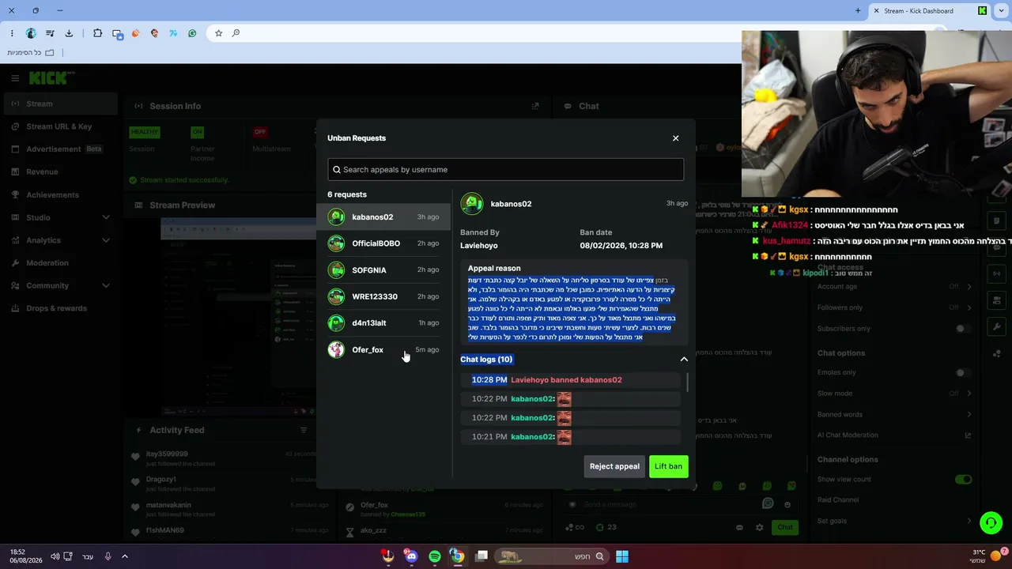Open the Chrome three-dot menu
1012x569 pixels.
point(12,33)
